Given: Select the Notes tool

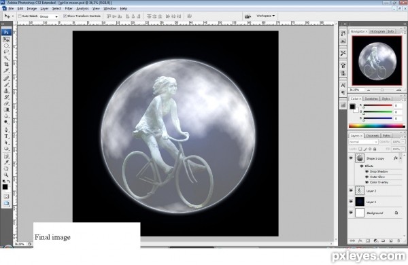Looking at the screenshot, I should pyautogui.click(x=6, y=156).
